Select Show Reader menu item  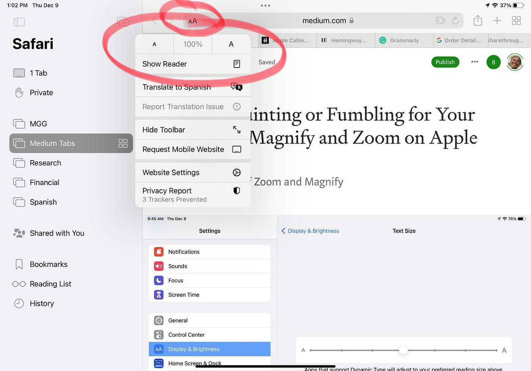[x=193, y=64]
